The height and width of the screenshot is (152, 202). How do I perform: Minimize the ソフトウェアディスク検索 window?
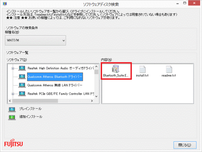[x=177, y=3]
